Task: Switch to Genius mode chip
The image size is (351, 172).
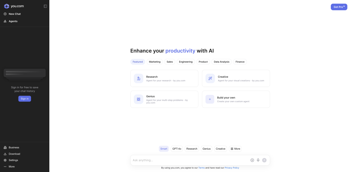Action: (207, 149)
